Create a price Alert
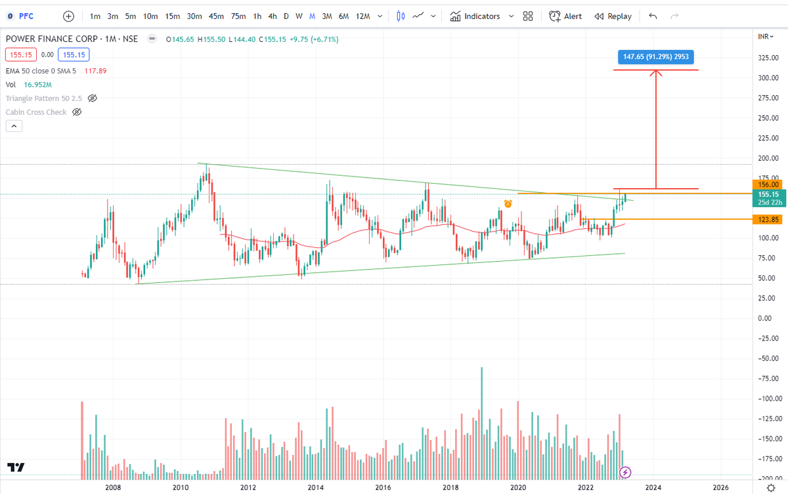The height and width of the screenshot is (494, 788). click(565, 16)
